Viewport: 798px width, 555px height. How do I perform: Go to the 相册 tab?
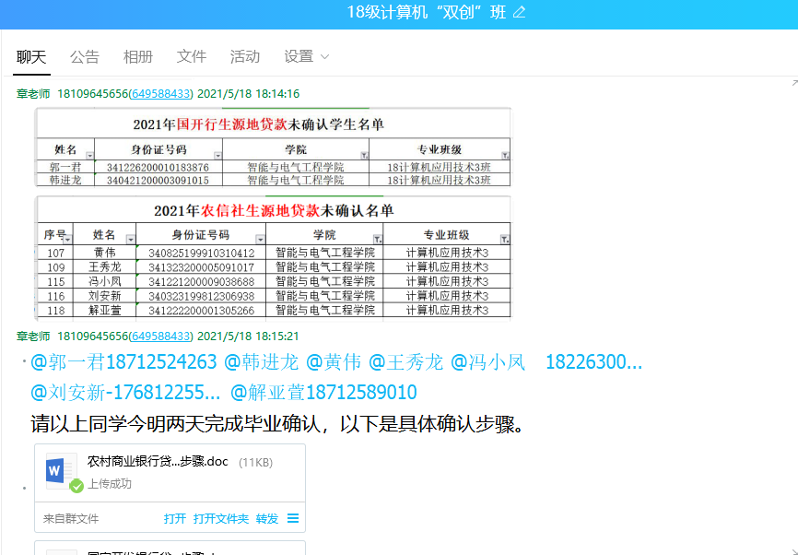(x=138, y=57)
